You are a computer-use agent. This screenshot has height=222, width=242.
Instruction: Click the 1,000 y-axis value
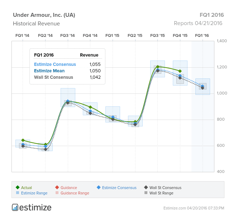(x=222, y=93)
